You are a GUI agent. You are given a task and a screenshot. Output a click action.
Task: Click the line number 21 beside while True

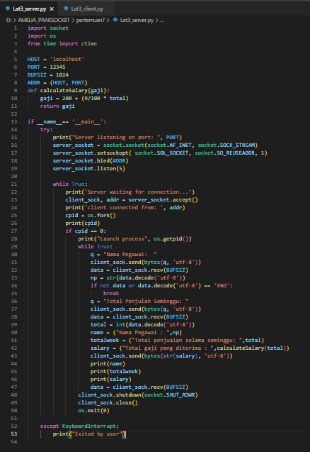(x=14, y=184)
